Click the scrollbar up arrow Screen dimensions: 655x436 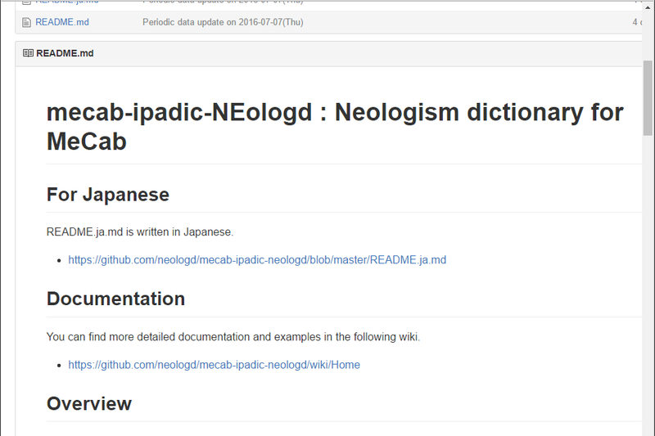648,7
